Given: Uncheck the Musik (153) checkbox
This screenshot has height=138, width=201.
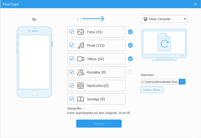Looking at the screenshot, I should click(x=71, y=46).
